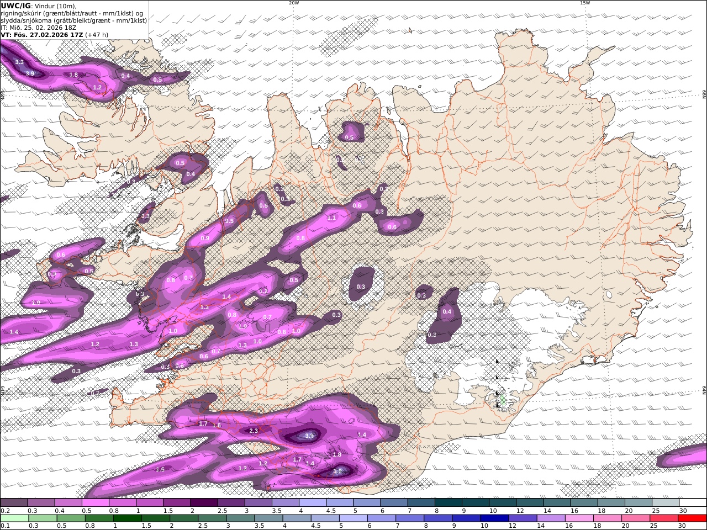707x530 pixels.
Task: Click the '(+47 h)' forecast offset text
Action: coord(97,34)
